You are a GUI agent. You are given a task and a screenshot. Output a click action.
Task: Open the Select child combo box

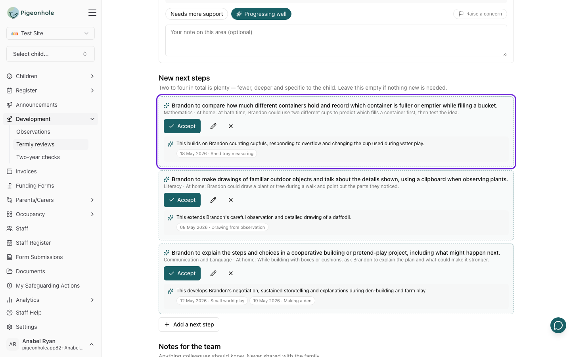[x=50, y=54]
